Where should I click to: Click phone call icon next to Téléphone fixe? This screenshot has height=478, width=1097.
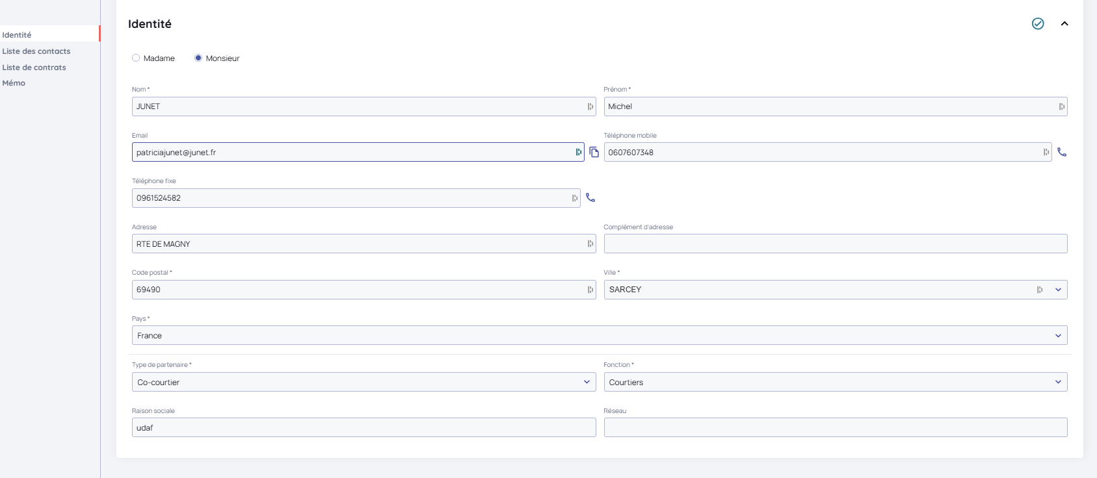(x=590, y=197)
